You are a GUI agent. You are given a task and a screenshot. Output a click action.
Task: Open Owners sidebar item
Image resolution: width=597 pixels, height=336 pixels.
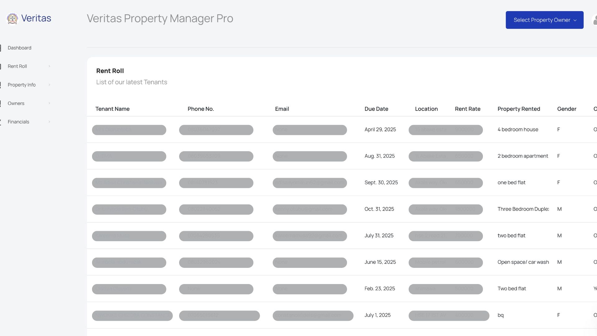pyautogui.click(x=16, y=103)
